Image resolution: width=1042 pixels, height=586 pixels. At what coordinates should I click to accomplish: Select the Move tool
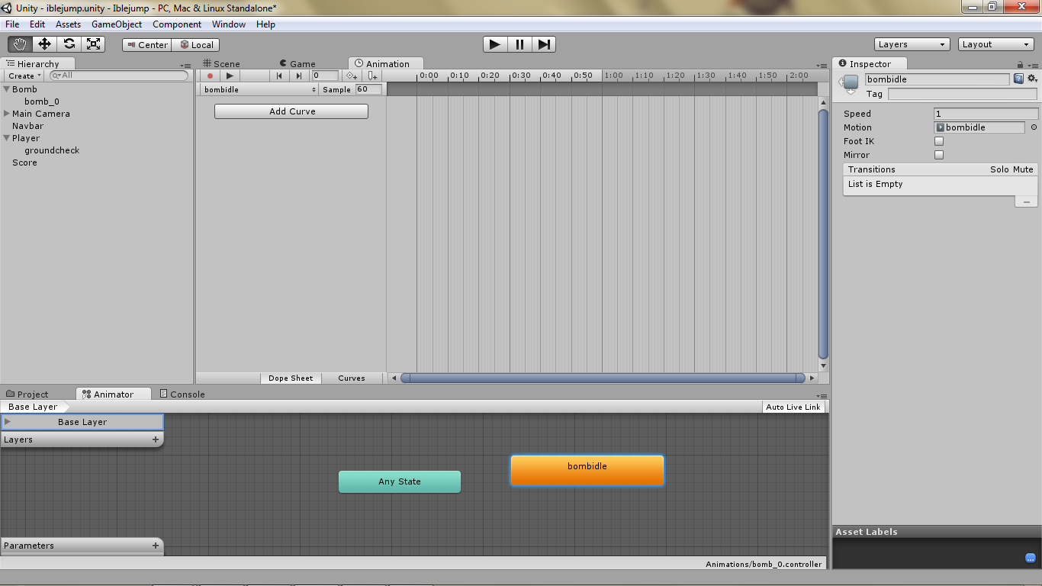point(44,44)
